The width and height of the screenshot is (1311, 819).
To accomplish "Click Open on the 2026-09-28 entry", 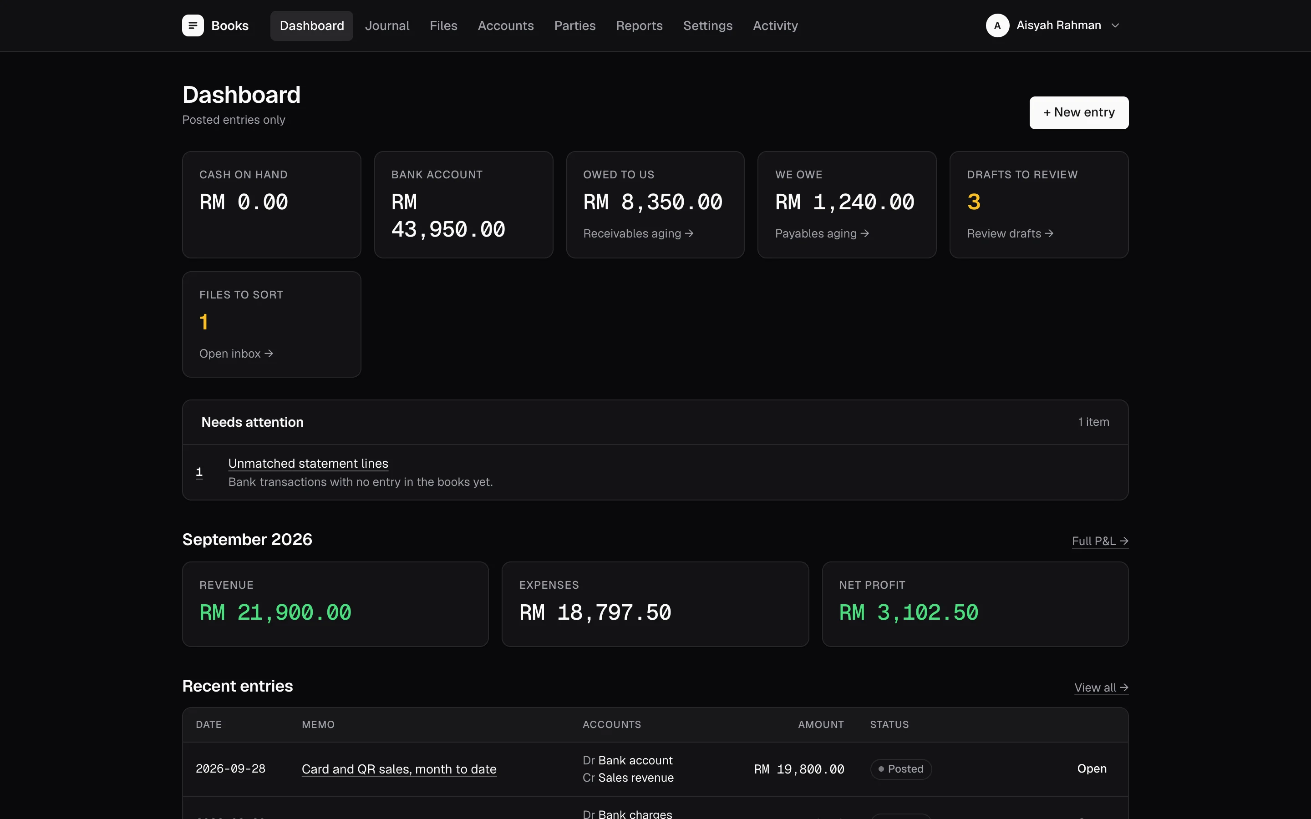I will (1092, 768).
